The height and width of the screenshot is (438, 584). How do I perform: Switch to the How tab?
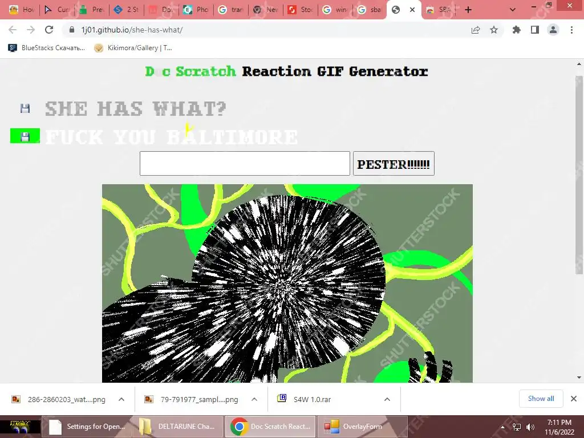pyautogui.click(x=22, y=10)
